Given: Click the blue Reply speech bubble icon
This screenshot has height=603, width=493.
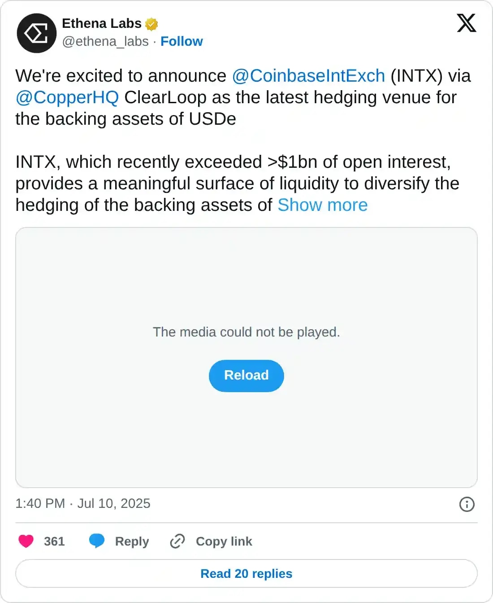Looking at the screenshot, I should tap(97, 541).
